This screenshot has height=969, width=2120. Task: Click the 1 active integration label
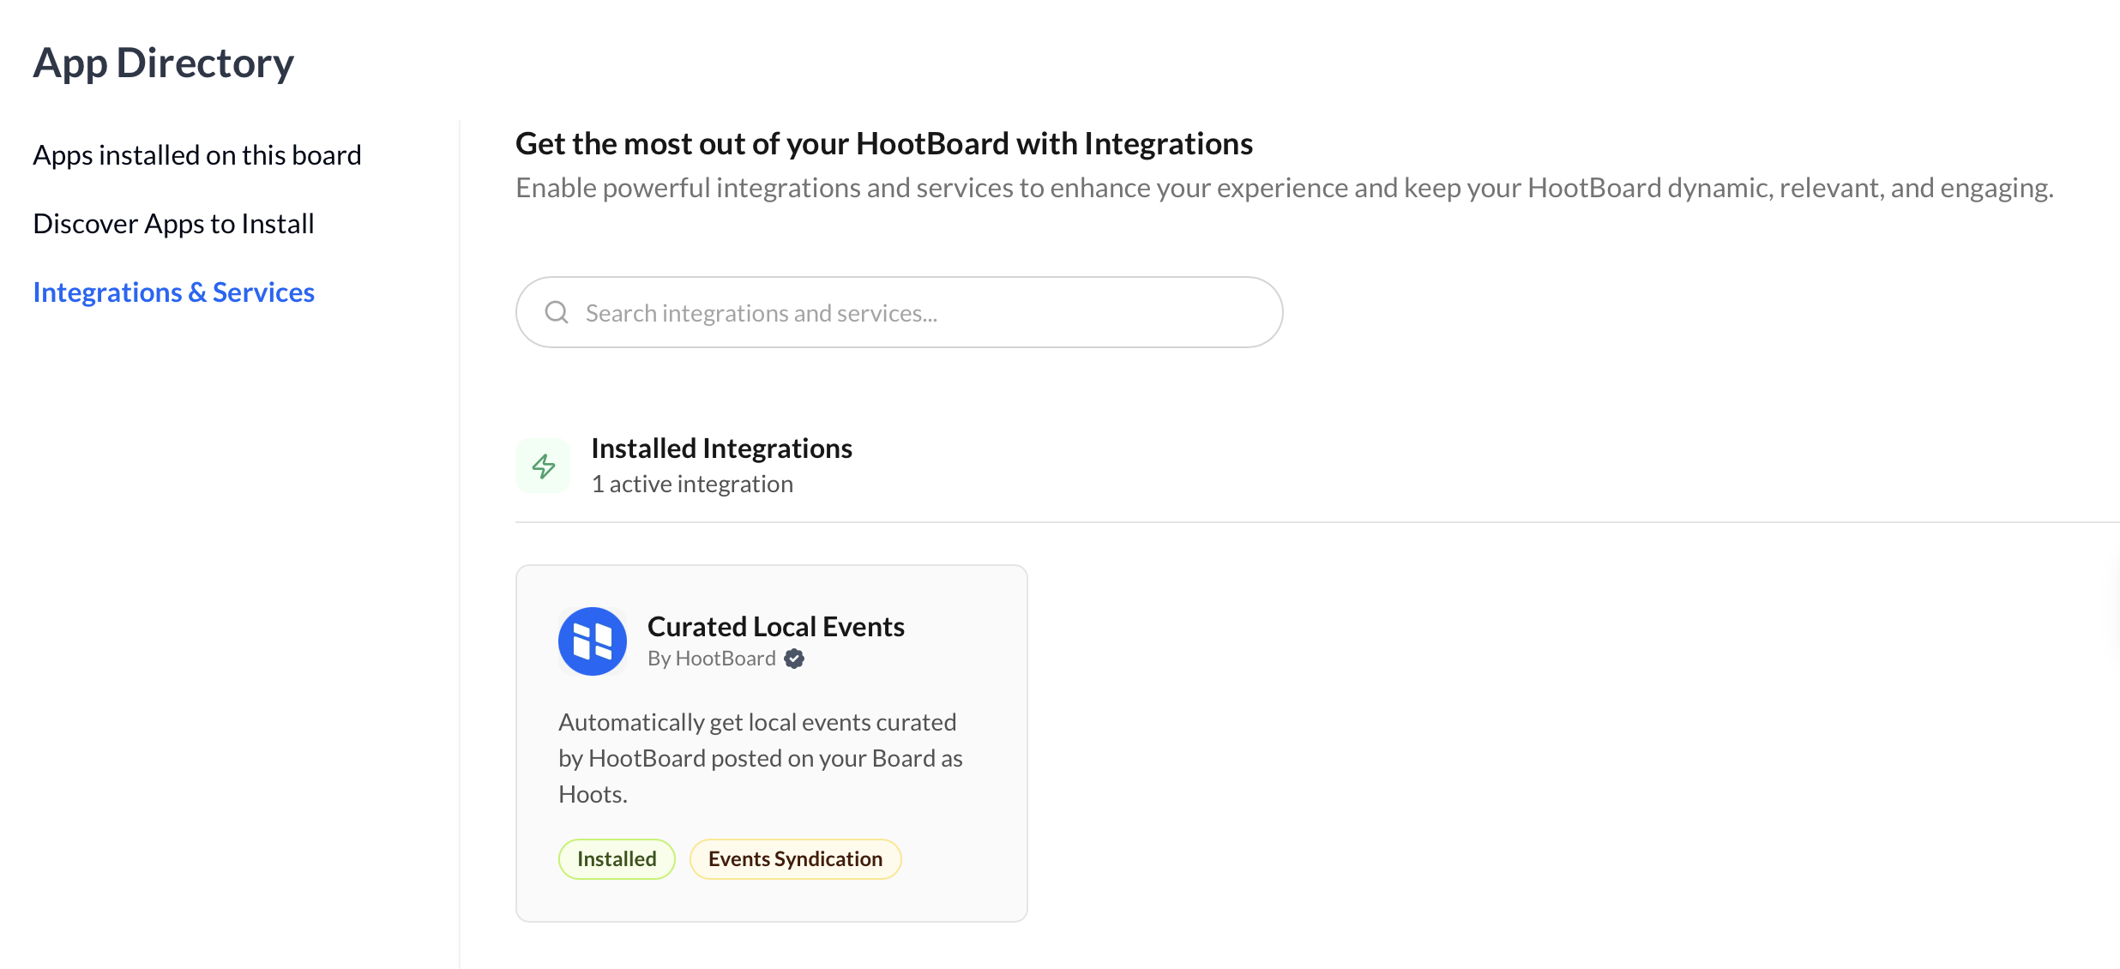[692, 484]
